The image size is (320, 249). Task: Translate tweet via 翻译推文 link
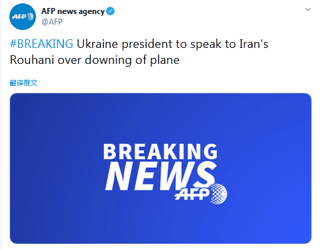click(23, 83)
